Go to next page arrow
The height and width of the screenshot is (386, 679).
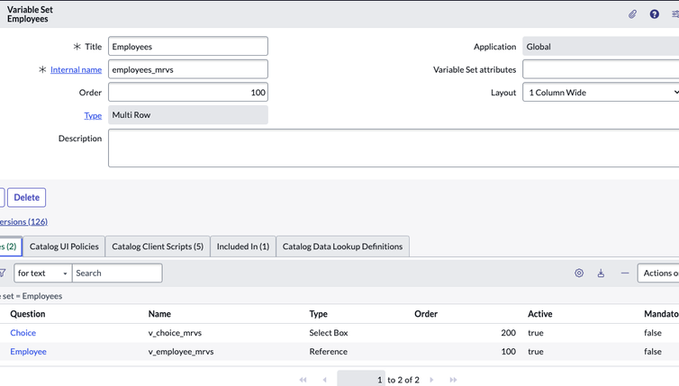431,380
